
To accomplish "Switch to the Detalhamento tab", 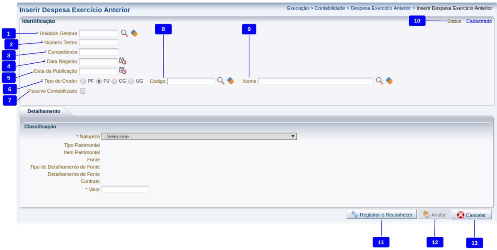I will tap(44, 111).
